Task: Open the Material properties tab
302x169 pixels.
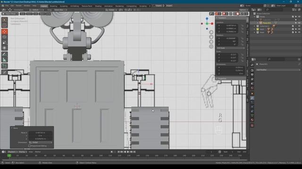Action: click(x=252, y=120)
